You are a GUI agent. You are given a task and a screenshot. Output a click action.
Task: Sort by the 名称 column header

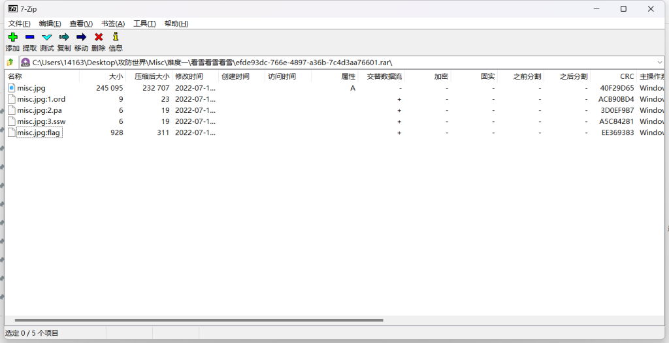15,76
